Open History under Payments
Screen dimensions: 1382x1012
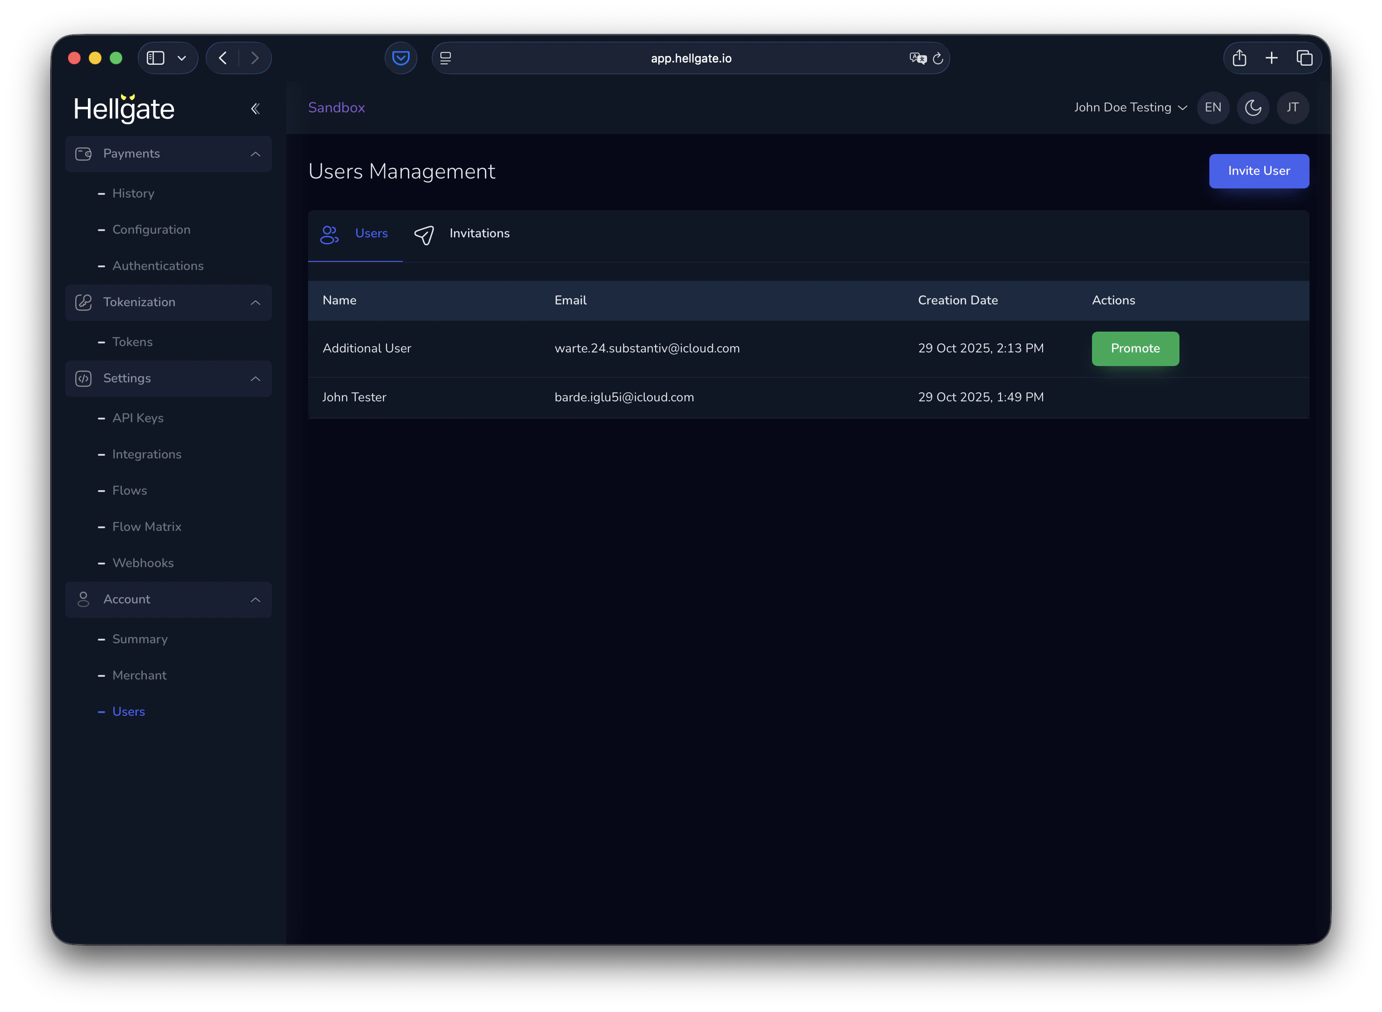coord(133,193)
